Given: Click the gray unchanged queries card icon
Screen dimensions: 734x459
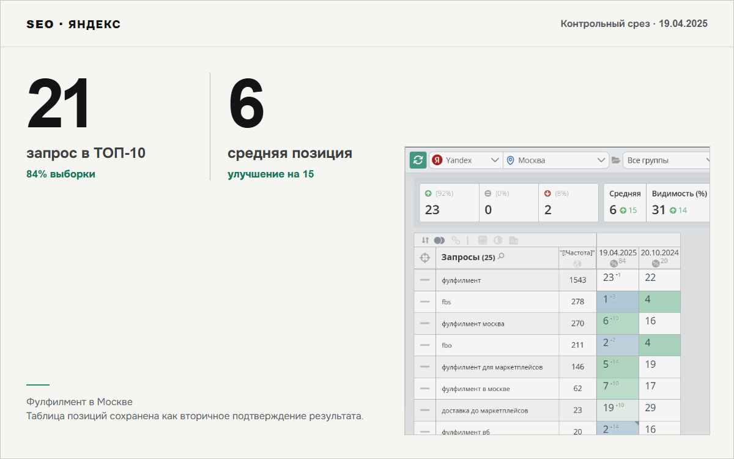Looking at the screenshot, I should (x=487, y=193).
